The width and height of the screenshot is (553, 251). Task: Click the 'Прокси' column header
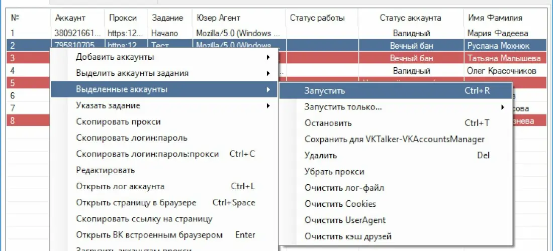click(126, 18)
